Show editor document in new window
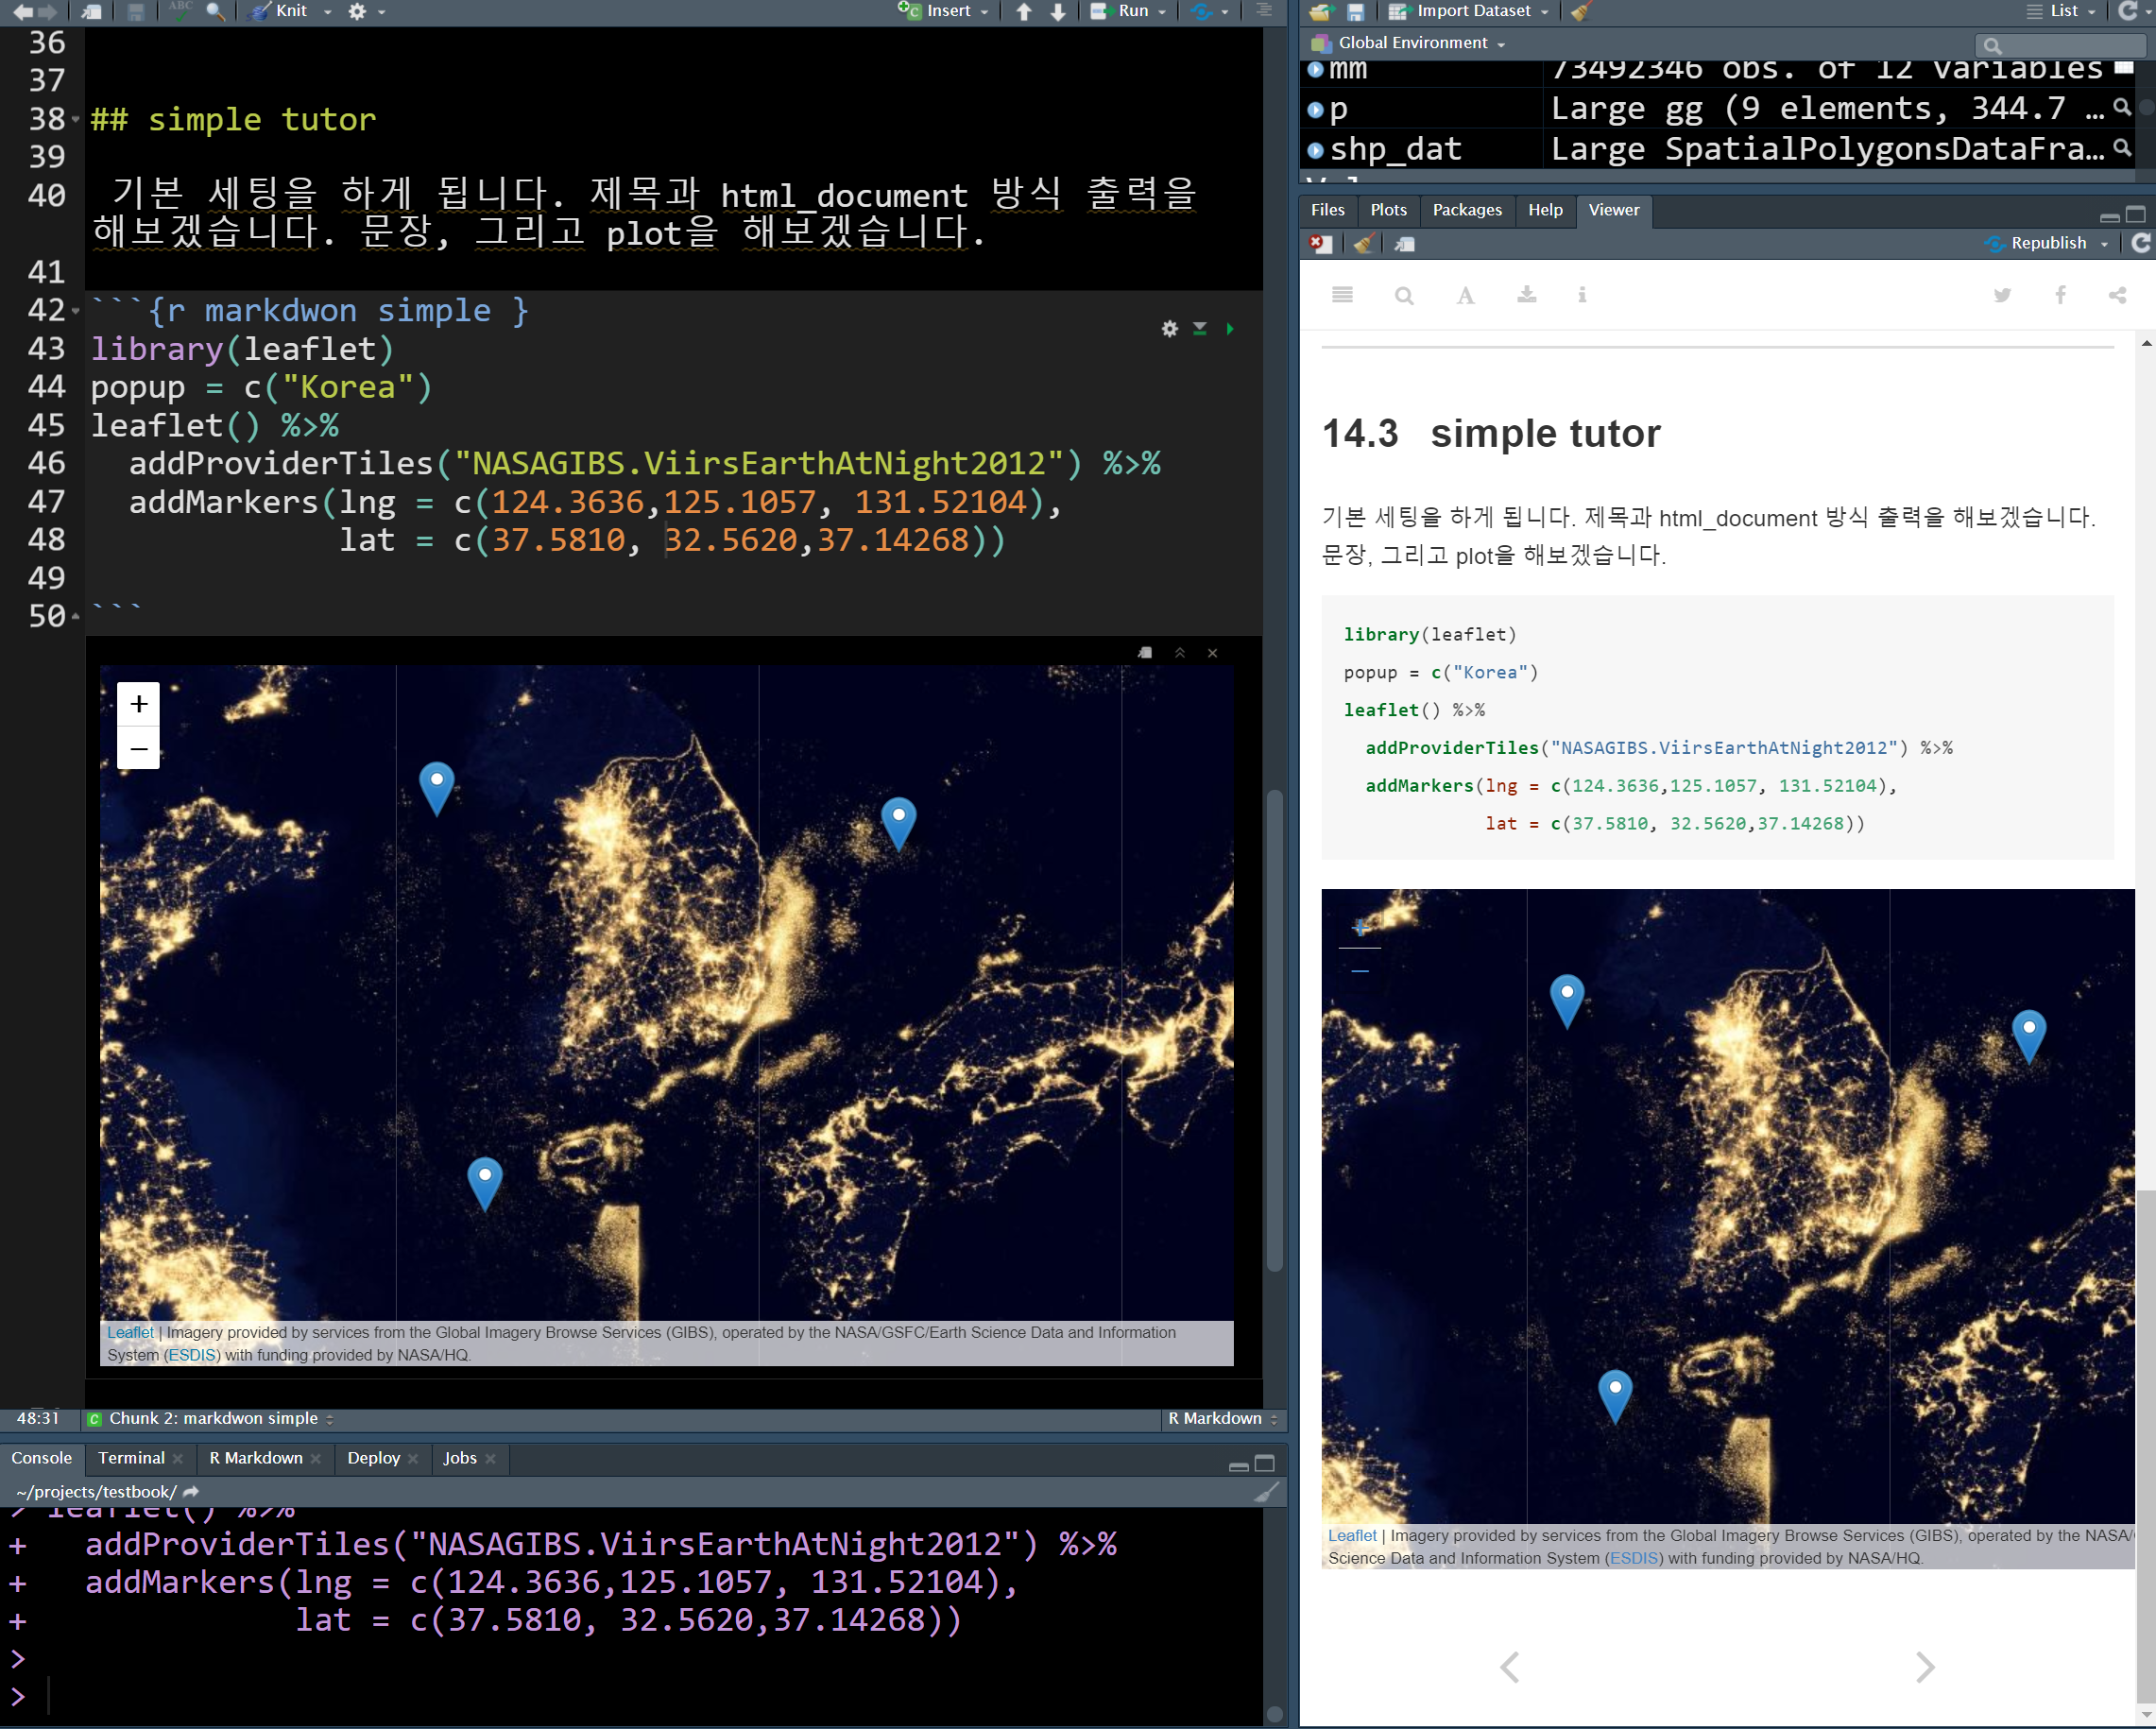The image size is (2156, 1729). click(x=92, y=12)
